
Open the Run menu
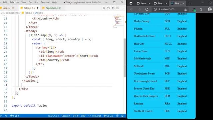coord(36,2)
